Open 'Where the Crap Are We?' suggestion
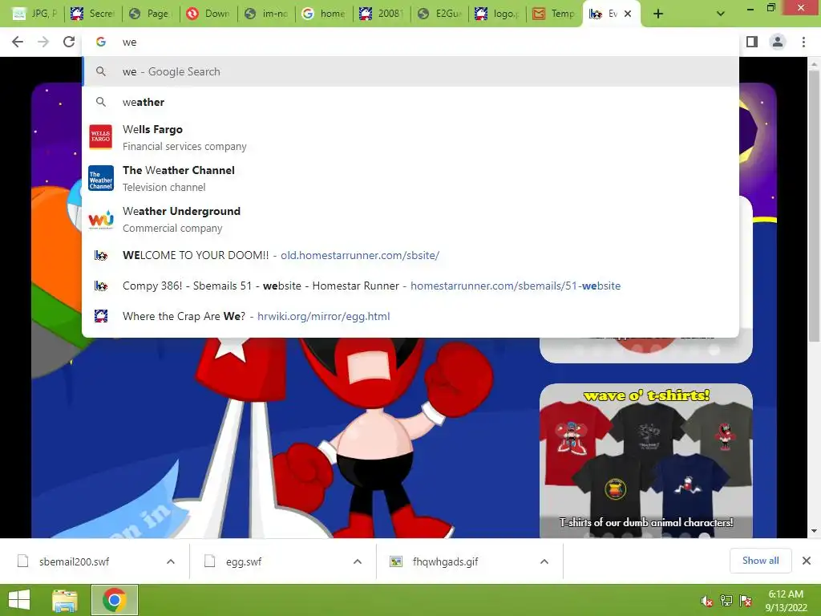Viewport: 821px width, 616px height. [x=410, y=316]
